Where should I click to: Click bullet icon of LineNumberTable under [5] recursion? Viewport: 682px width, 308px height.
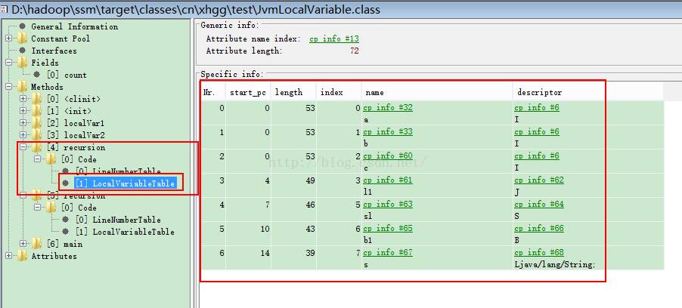[x=66, y=220]
